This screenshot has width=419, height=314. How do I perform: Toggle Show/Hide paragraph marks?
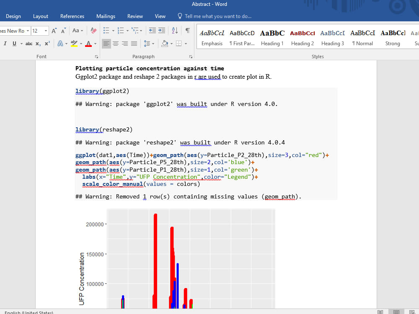pyautogui.click(x=188, y=31)
